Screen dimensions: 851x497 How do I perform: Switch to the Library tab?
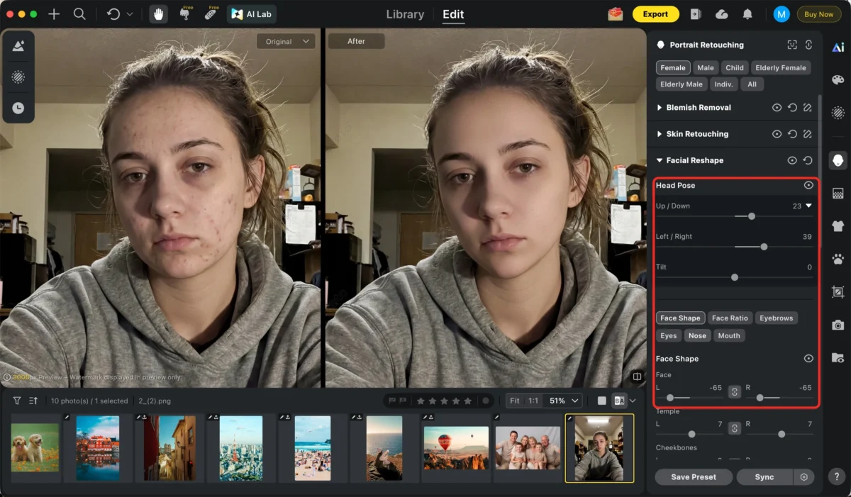(x=404, y=13)
